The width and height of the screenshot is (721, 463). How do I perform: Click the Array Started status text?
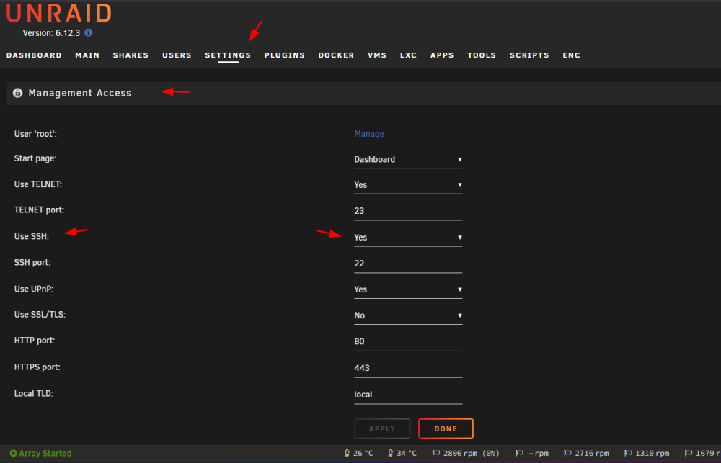pos(45,454)
